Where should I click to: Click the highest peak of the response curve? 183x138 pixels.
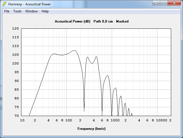click(x=74, y=51)
